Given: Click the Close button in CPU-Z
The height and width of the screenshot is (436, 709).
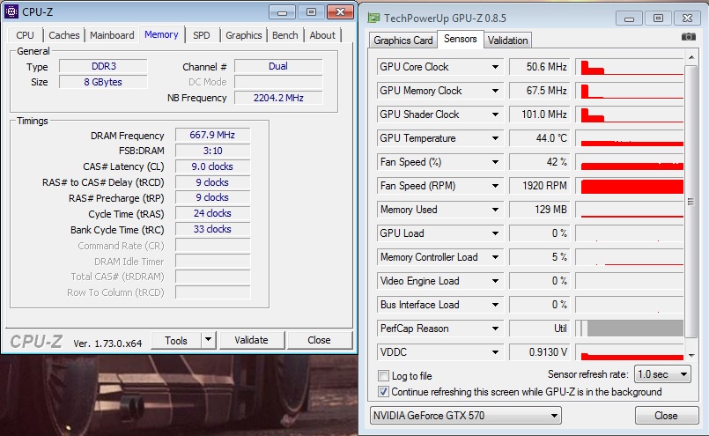Looking at the screenshot, I should tap(319, 340).
